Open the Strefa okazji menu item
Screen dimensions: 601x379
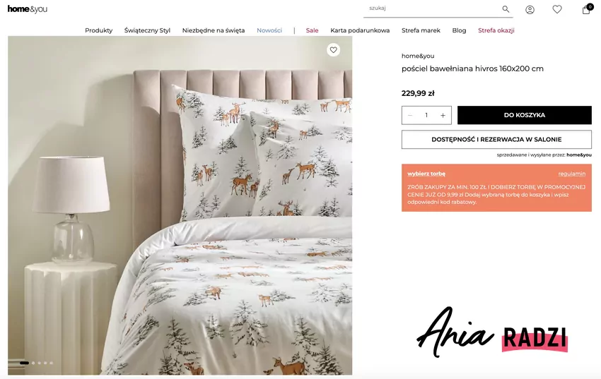tap(496, 30)
